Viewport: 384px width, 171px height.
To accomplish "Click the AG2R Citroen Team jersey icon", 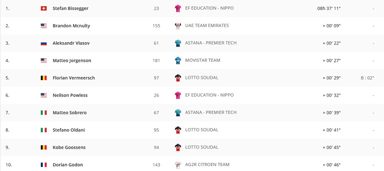I will (178, 165).
